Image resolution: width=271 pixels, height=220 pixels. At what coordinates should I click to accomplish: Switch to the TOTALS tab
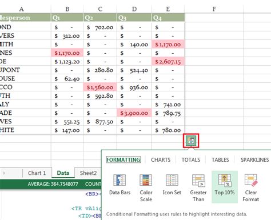191,159
